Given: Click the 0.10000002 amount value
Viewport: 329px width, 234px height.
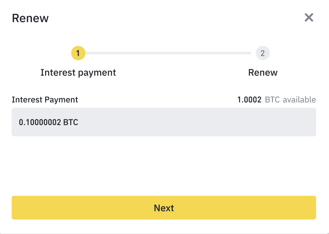Looking at the screenshot, I should [40, 122].
